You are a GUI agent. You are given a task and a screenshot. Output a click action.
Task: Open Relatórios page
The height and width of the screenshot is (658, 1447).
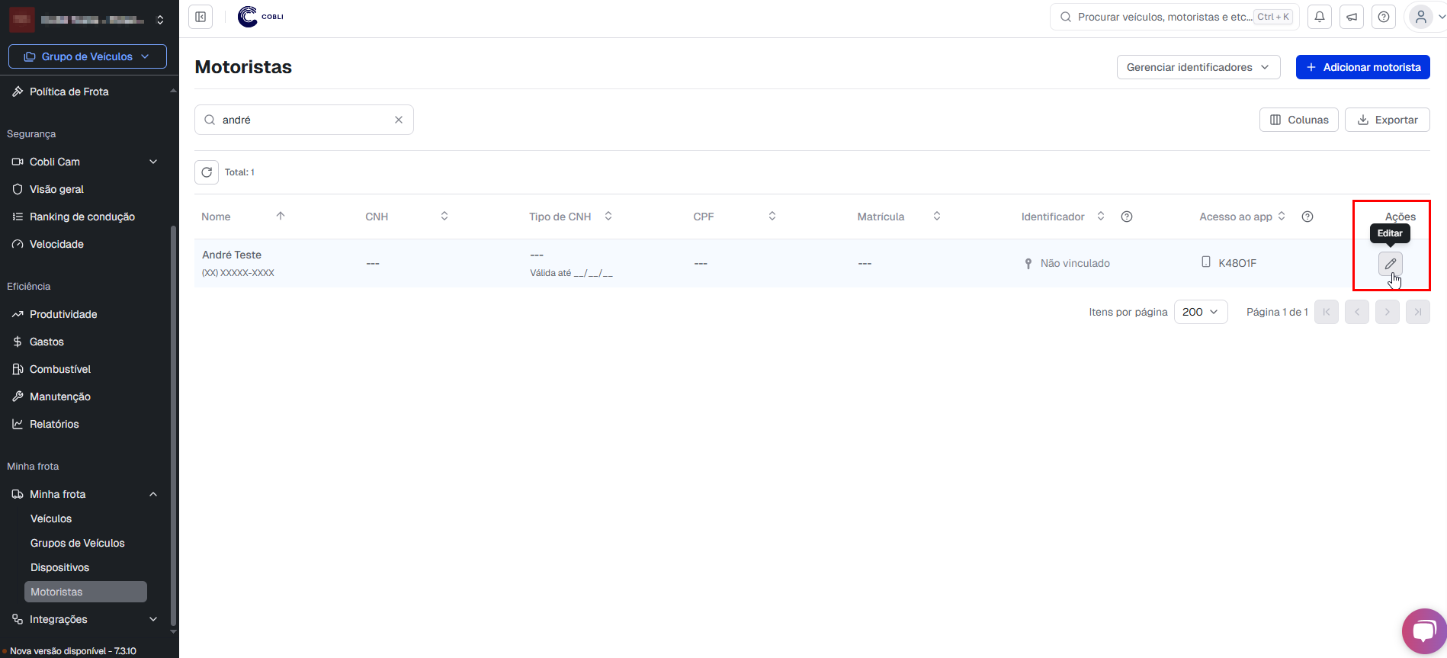(x=54, y=424)
